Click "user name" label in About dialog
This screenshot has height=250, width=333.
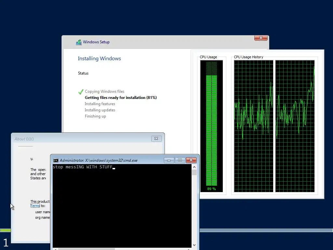click(x=43, y=212)
